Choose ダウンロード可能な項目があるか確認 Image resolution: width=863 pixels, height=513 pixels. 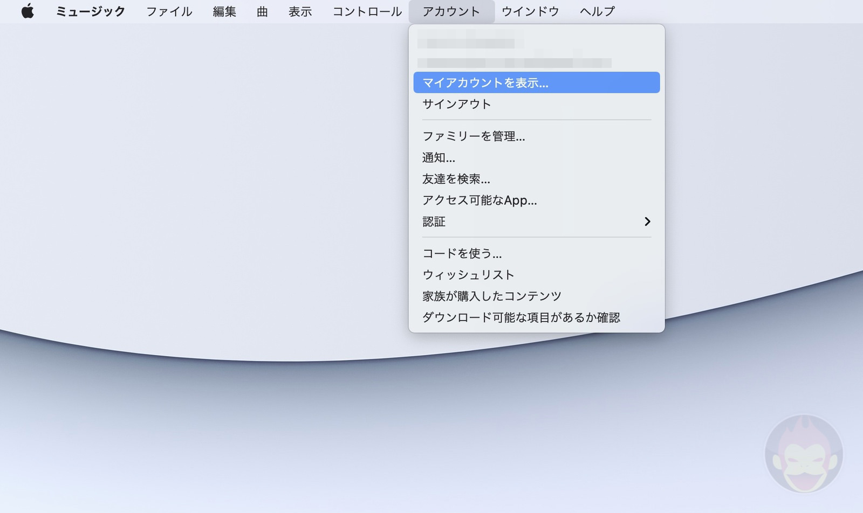tap(537, 317)
